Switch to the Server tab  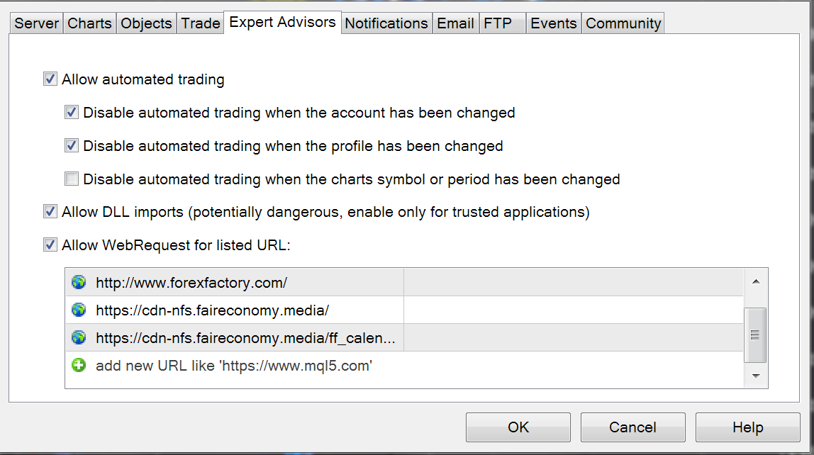click(36, 23)
